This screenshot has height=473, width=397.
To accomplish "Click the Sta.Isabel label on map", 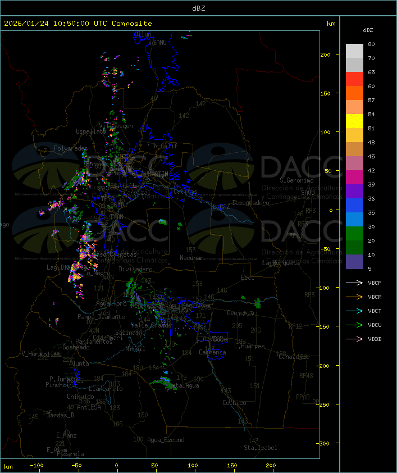I will point(260,448).
